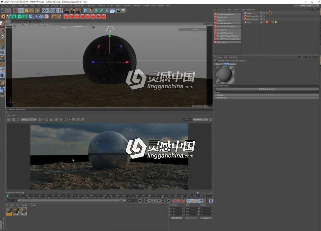Image resolution: width=321 pixels, height=231 pixels.
Task: Click RenderView start render icon
Action: pos(13,120)
